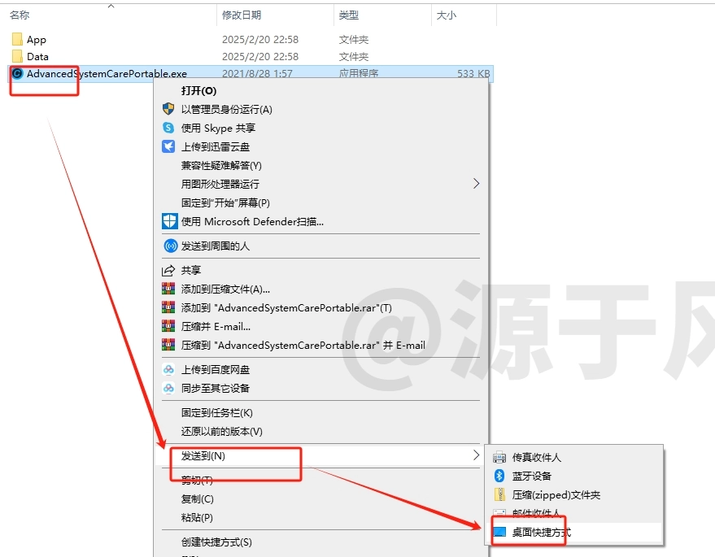
Task: Click the zipped folder icon
Action: pos(499,494)
